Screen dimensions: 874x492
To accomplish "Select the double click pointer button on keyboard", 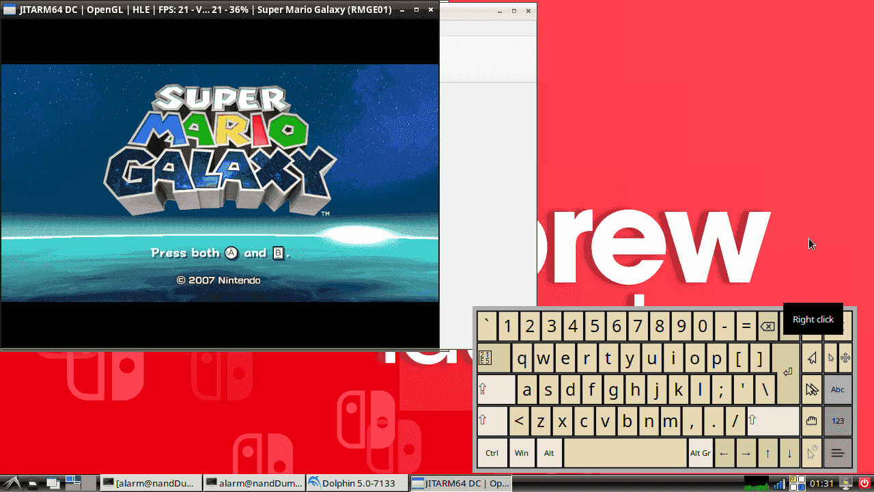I will pos(812,389).
